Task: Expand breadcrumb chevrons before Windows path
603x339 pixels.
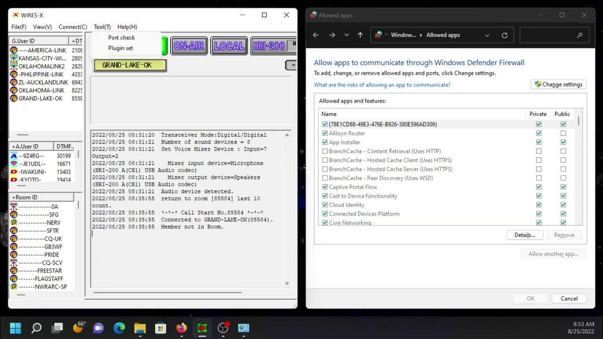Action: coord(386,35)
